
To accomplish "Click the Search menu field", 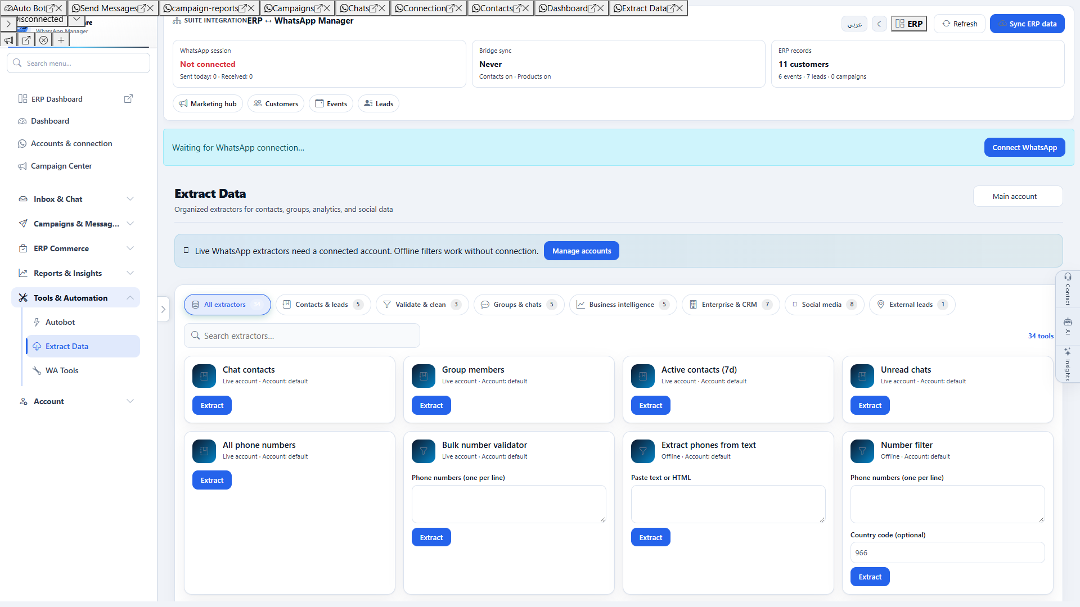I will pyautogui.click(x=79, y=63).
